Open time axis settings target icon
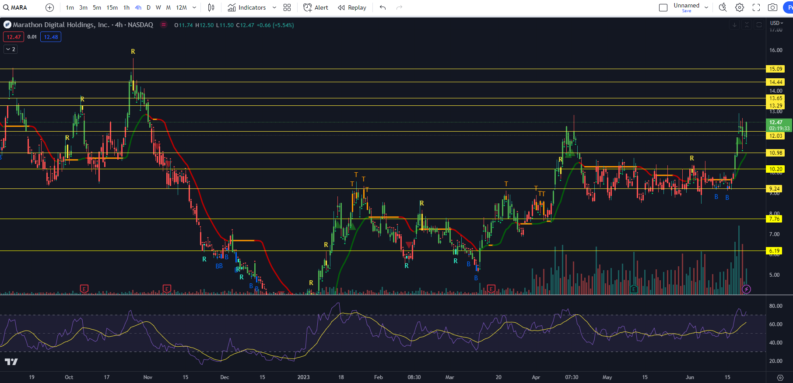793x383 pixels. pyautogui.click(x=780, y=377)
